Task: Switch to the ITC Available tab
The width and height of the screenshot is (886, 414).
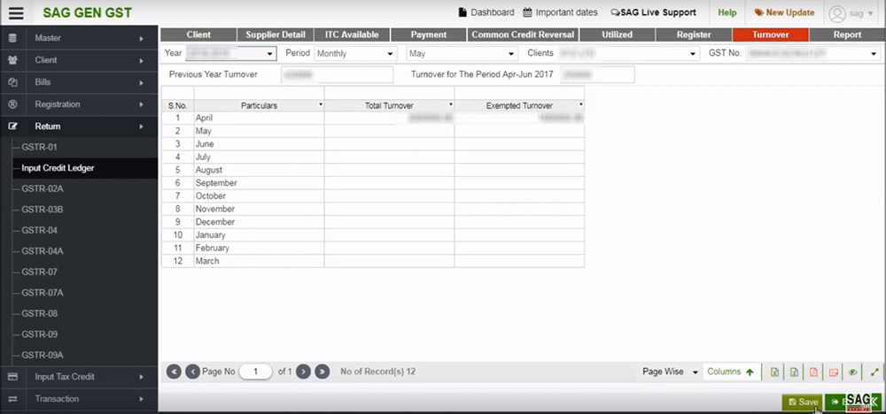Action: point(352,34)
